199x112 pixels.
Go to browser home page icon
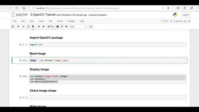24,8
